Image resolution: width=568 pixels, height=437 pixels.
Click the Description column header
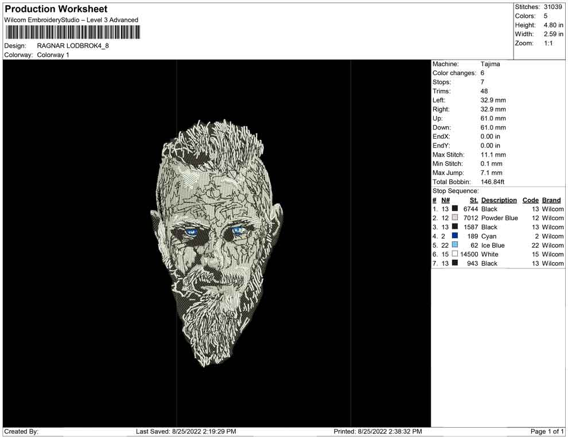tap(499, 200)
